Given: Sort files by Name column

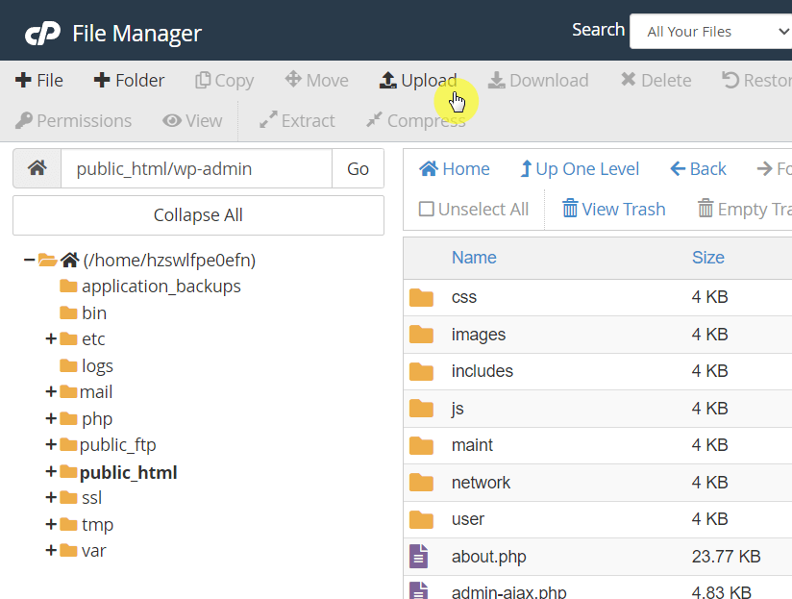Looking at the screenshot, I should pos(474,258).
